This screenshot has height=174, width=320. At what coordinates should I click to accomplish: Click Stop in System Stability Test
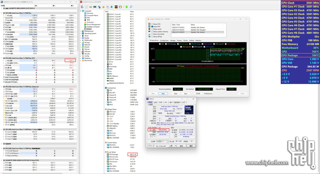coord(163,94)
